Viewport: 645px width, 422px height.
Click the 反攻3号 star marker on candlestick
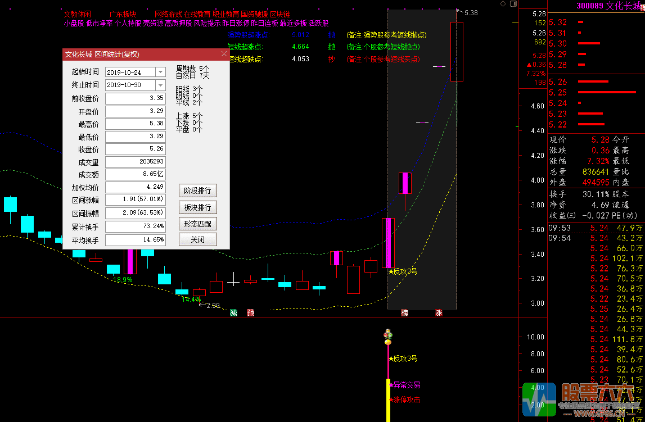pos(403,271)
